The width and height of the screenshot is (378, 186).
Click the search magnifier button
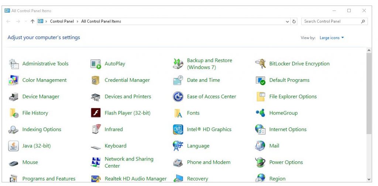[x=363, y=21]
